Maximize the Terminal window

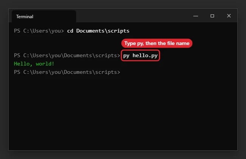pyautogui.click(x=212, y=16)
